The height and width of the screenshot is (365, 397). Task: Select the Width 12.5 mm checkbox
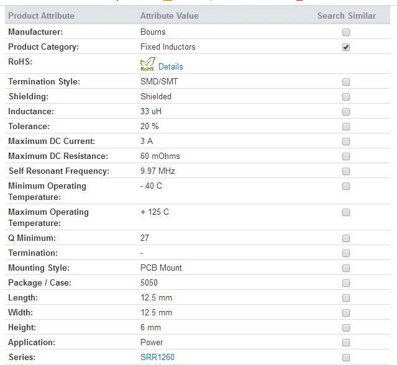[x=346, y=313]
